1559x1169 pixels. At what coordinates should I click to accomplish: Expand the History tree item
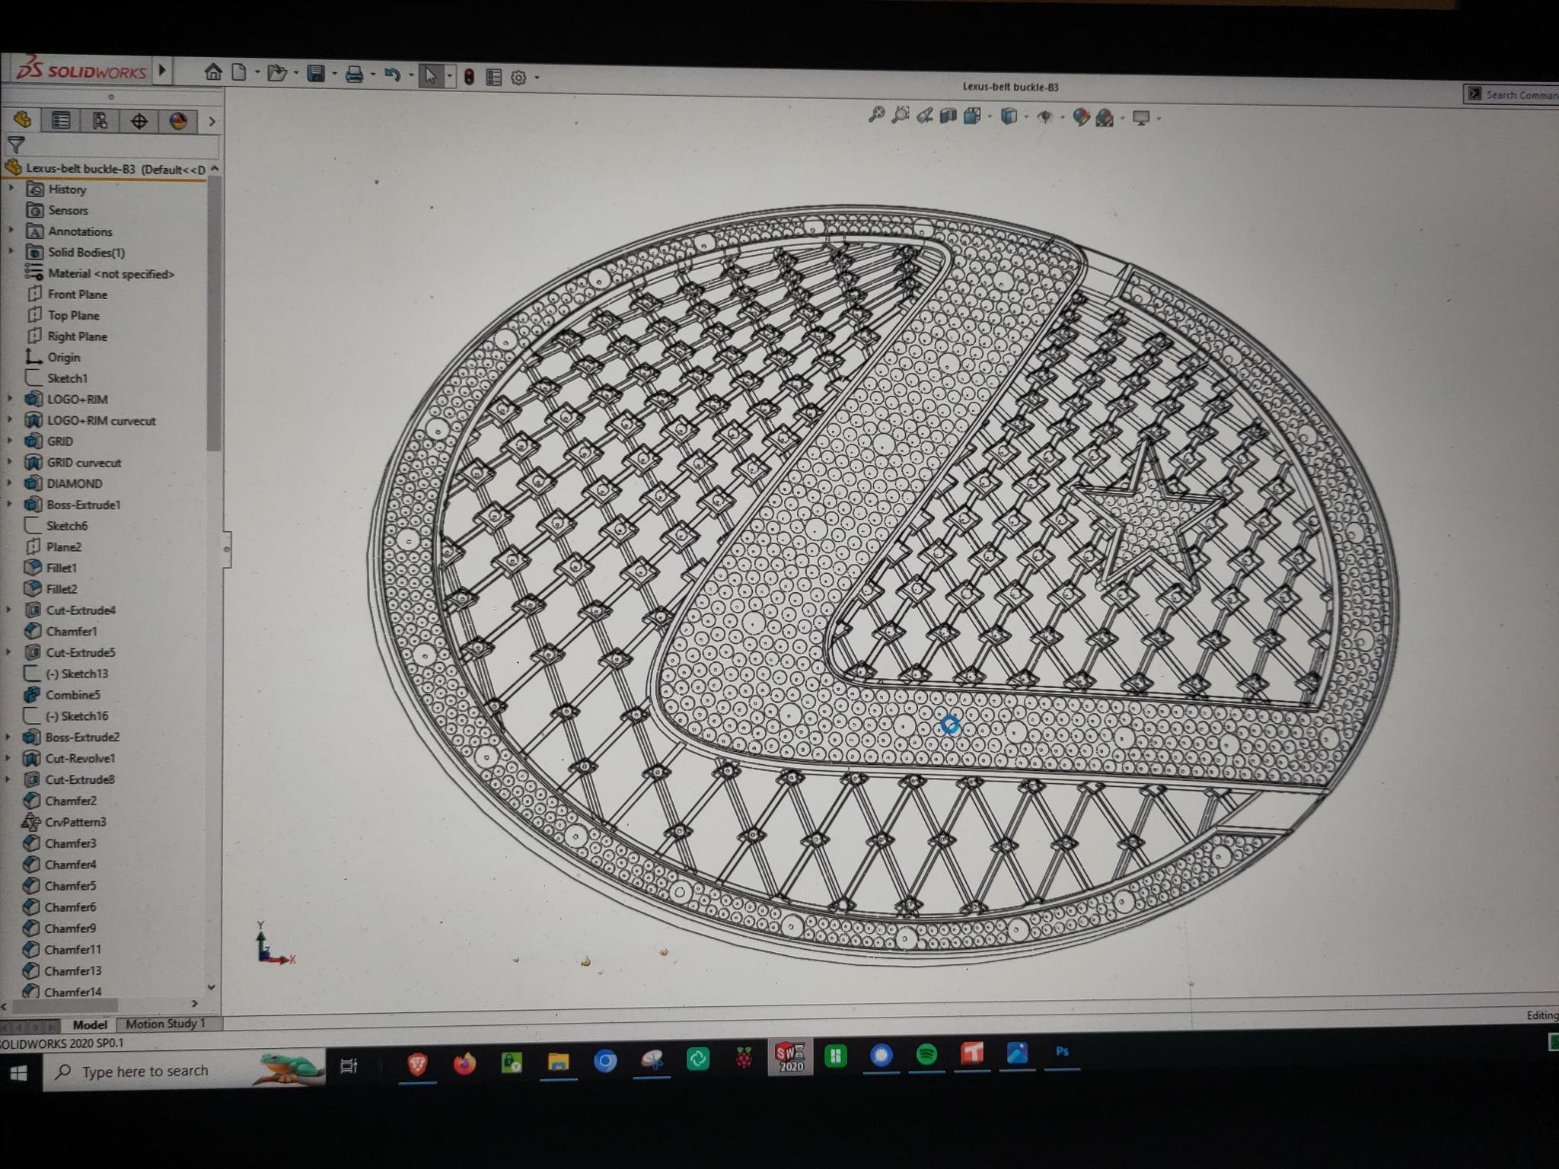tap(11, 187)
